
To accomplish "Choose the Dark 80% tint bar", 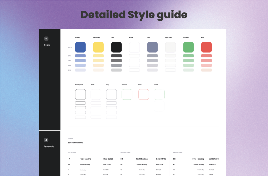I will (116, 56).
